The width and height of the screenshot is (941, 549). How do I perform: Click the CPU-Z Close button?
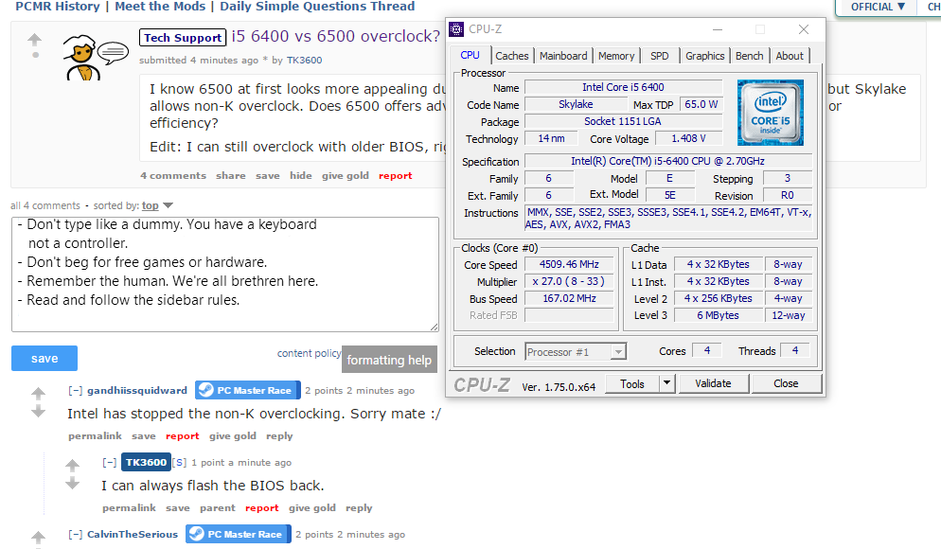(x=786, y=383)
